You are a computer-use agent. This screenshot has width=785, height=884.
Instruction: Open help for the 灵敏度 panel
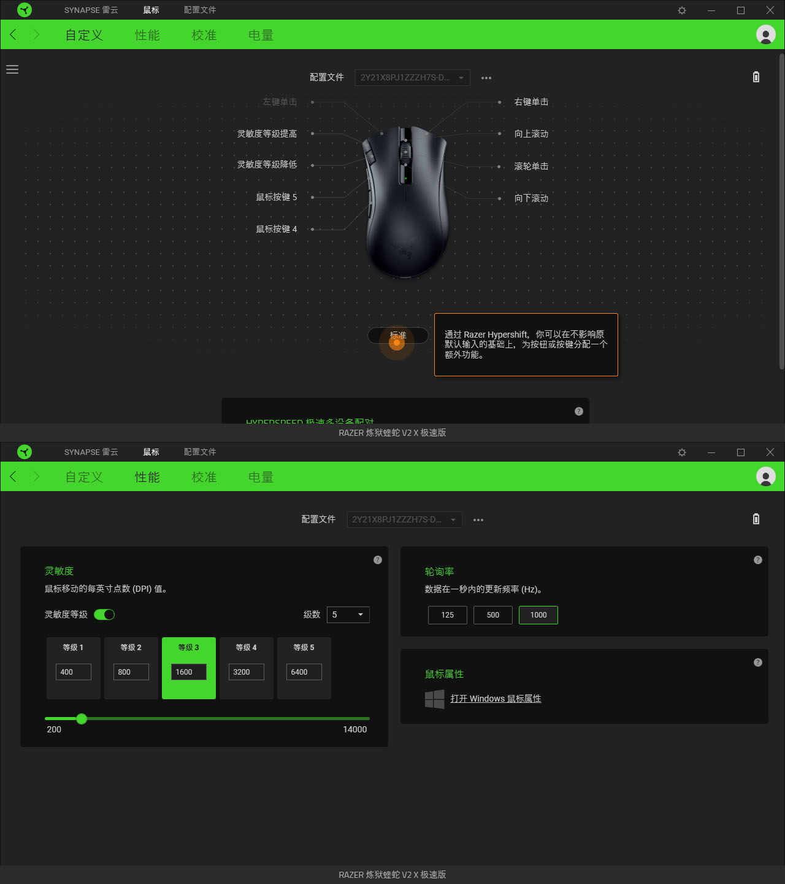point(378,560)
